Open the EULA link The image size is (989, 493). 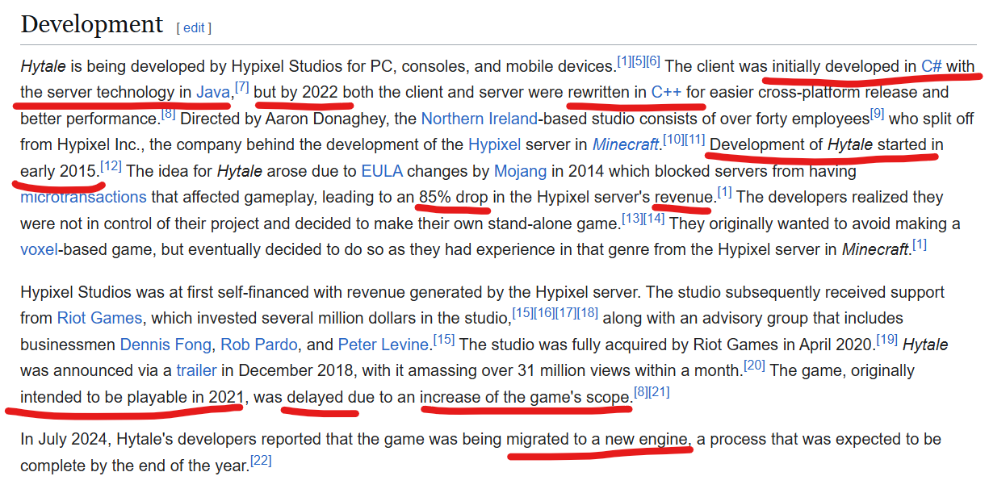click(381, 171)
